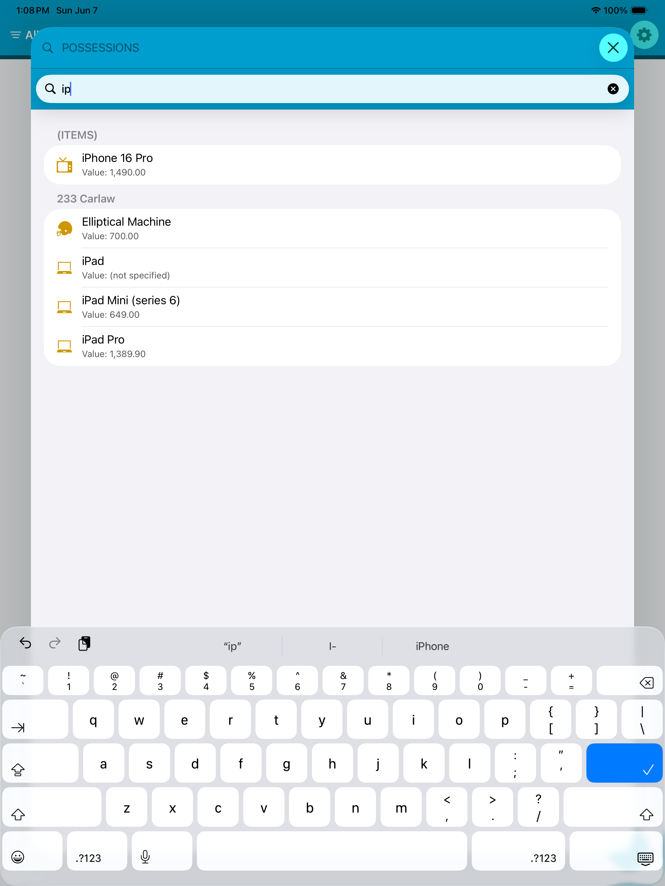Tap the hamburger list icon behind the panel
665x886 pixels.
[16, 35]
